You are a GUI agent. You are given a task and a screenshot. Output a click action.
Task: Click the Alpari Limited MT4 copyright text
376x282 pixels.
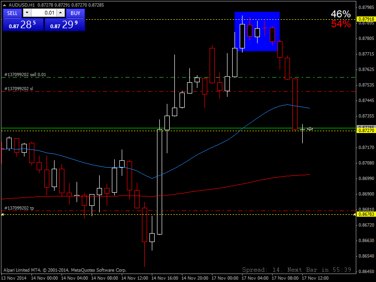pyautogui.click(x=65, y=270)
